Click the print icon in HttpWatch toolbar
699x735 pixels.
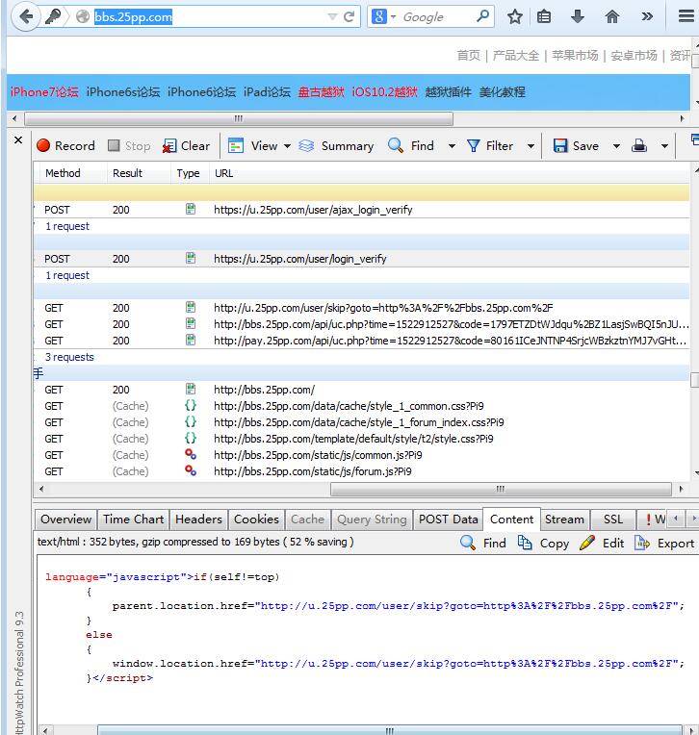coord(639,146)
